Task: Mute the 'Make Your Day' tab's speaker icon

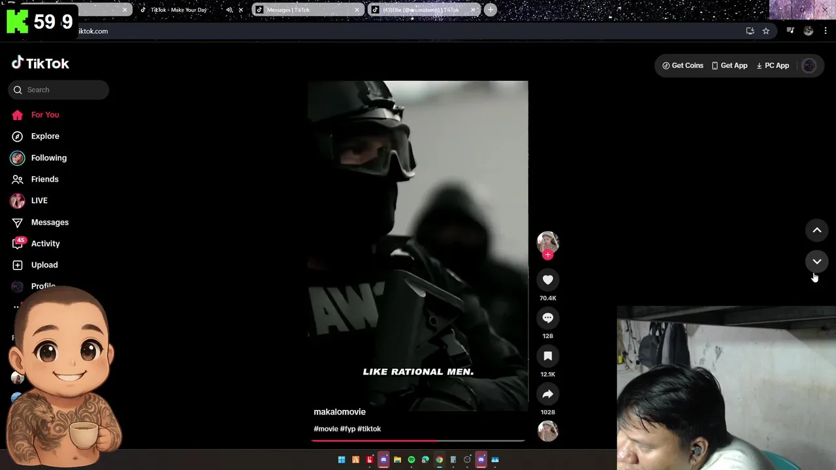Action: click(x=229, y=10)
